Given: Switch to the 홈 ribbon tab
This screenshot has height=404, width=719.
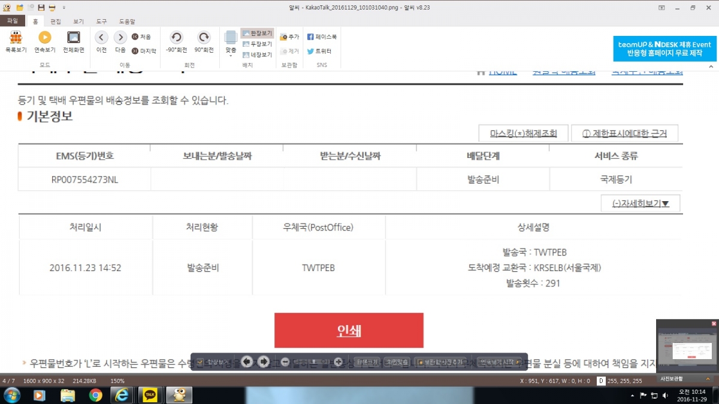Looking at the screenshot, I should 35,21.
